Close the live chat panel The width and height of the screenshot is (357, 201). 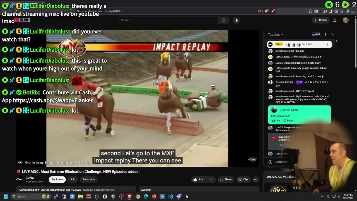[333, 35]
